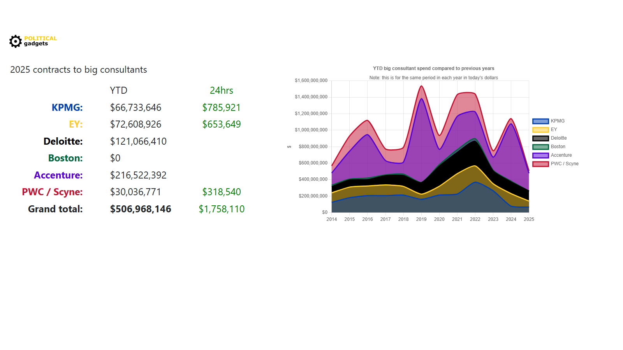Click the 24hrs column header
This screenshot has height=350, width=623.
pyautogui.click(x=222, y=91)
